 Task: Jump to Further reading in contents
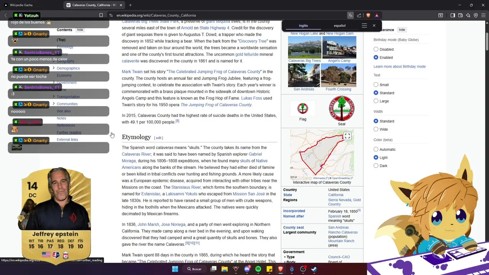(69, 133)
